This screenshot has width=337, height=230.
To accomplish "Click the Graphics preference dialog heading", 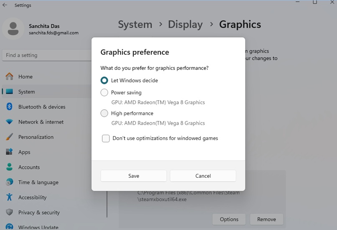I will coord(135,52).
